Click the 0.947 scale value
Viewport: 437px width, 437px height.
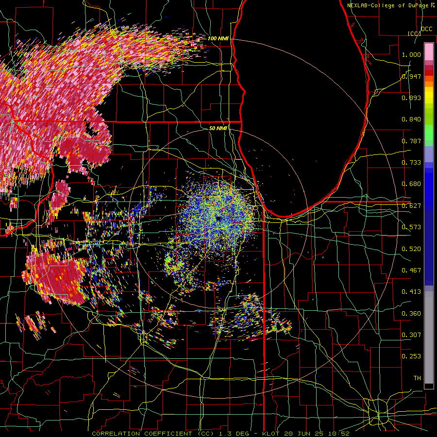point(411,76)
